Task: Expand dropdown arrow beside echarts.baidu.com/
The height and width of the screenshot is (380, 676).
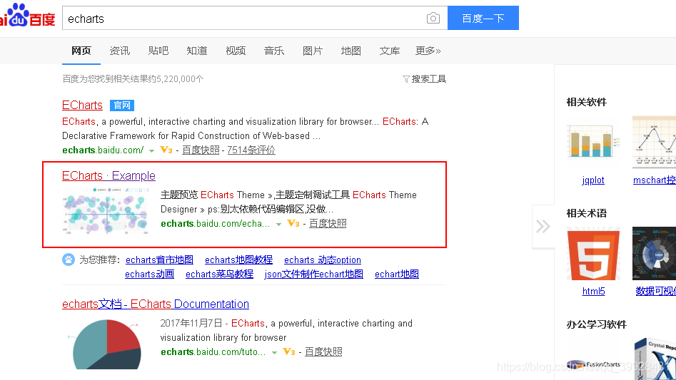Action: (x=151, y=150)
